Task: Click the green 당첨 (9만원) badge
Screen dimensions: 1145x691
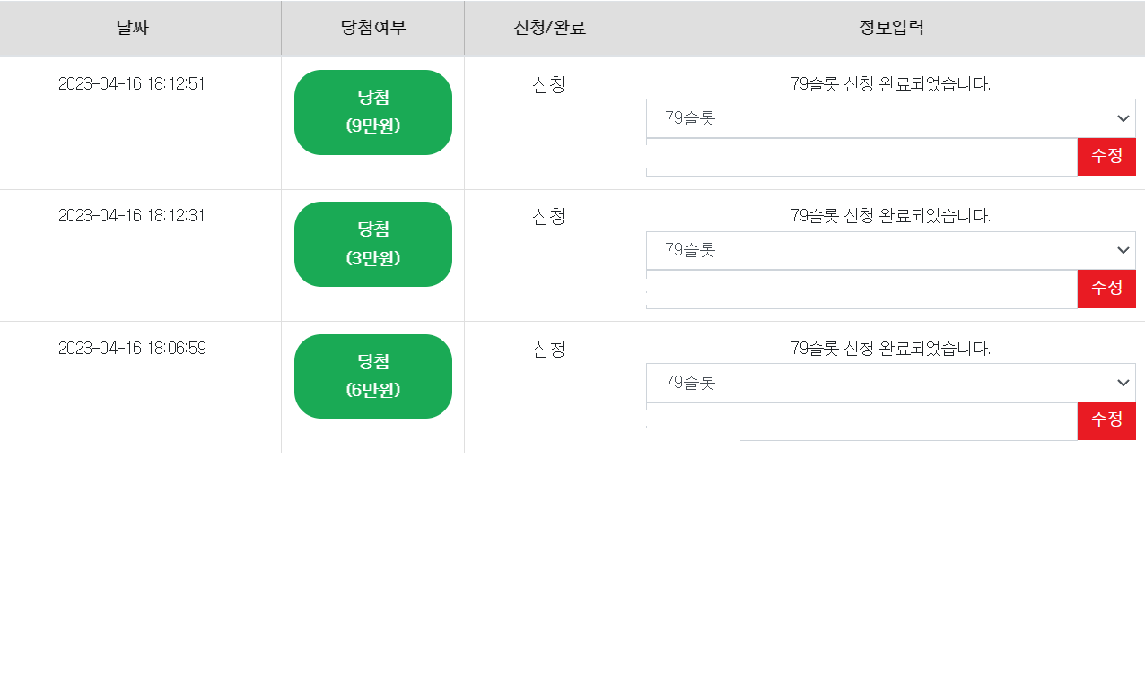Action: [x=373, y=112]
